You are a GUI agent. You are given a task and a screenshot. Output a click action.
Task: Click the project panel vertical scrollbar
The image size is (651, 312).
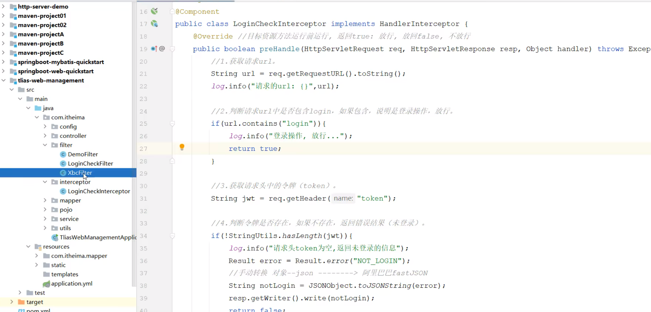[134, 140]
